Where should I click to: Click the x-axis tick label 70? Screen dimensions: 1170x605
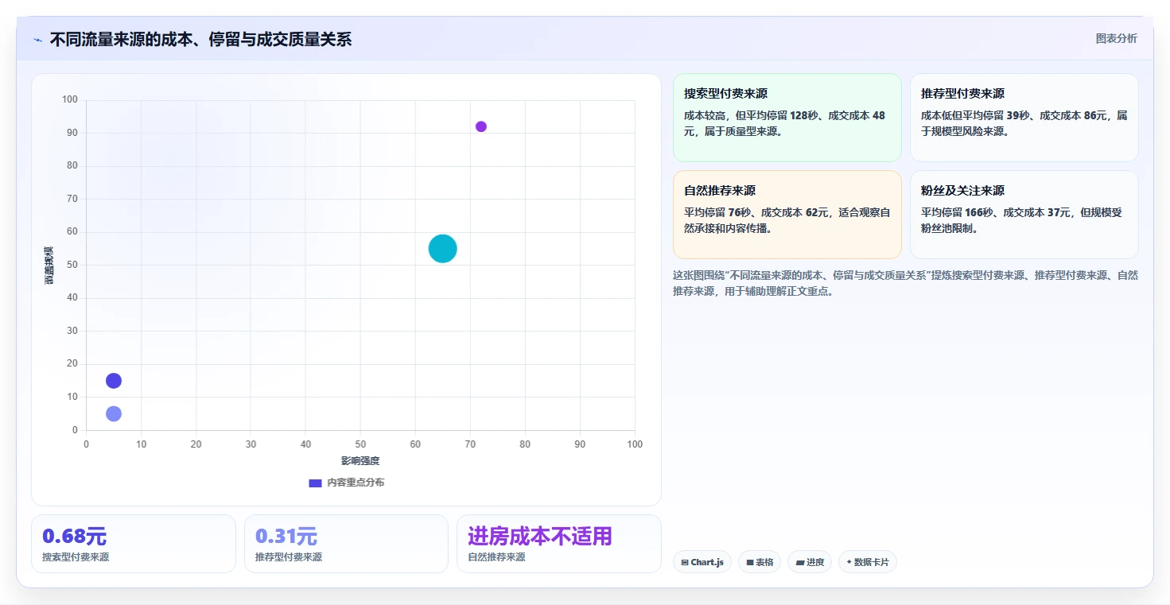coord(470,444)
